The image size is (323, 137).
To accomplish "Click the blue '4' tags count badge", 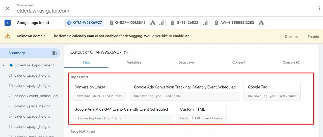I will pyautogui.click(x=7, y=23).
